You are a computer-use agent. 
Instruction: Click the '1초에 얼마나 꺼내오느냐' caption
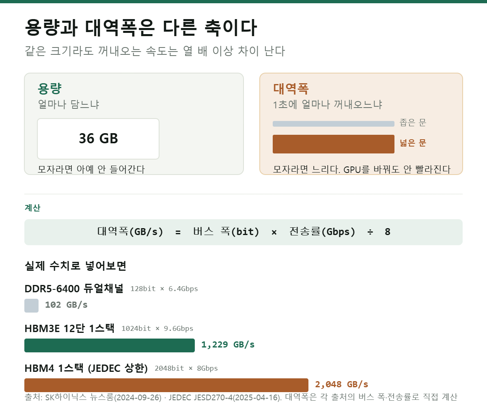[x=328, y=104]
